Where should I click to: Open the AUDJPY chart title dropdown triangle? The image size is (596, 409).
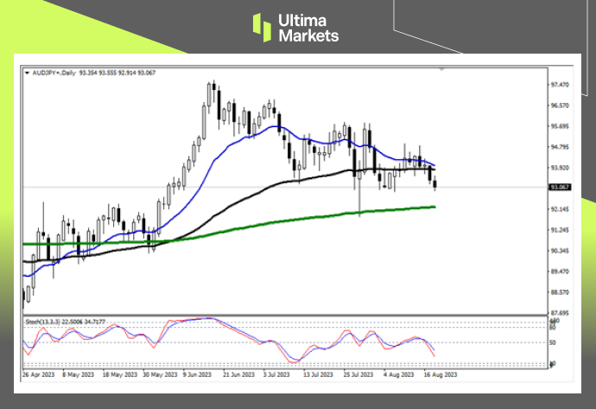tap(27, 73)
